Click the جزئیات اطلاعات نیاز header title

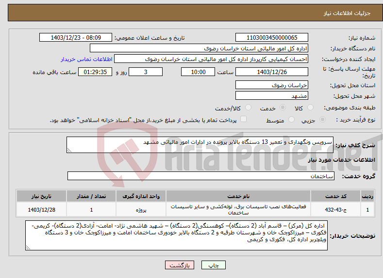(347, 13)
